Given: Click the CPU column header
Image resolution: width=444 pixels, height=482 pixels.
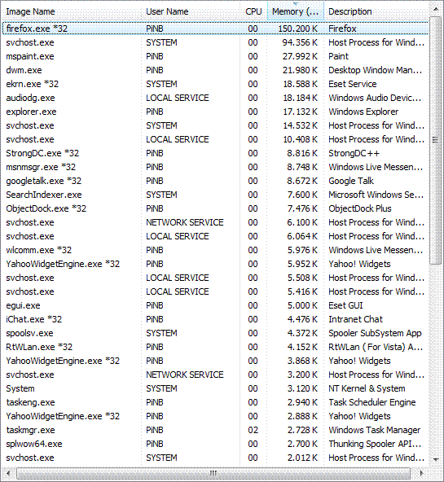Looking at the screenshot, I should coord(253,11).
